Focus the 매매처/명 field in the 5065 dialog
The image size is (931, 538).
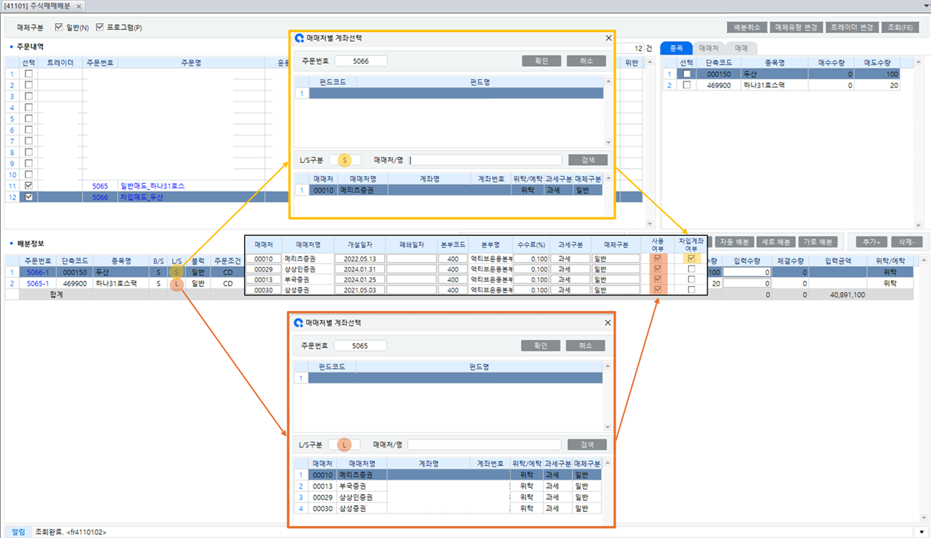484,445
